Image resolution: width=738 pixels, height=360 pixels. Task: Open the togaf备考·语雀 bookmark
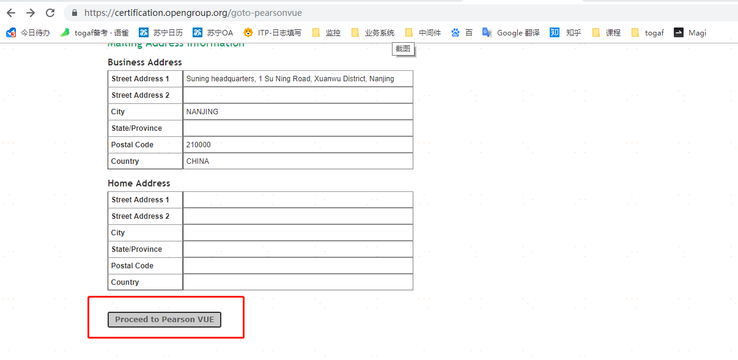pyautogui.click(x=95, y=33)
